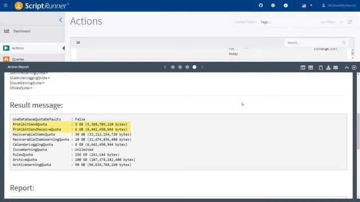Click the ArchiveWarningQuota 90 GB line
360x202 pixels.
coord(72,164)
